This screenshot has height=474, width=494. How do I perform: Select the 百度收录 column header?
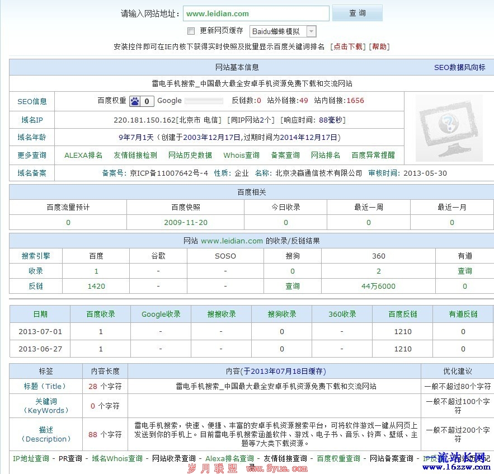(x=101, y=314)
